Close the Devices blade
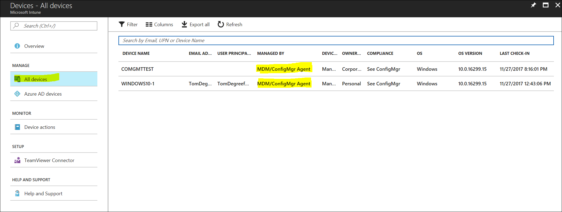The height and width of the screenshot is (212, 562). pos(558,5)
